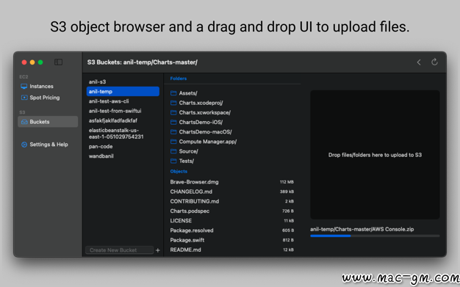Click the AWS Console.zip upload progress bar
Image resolution: width=460 pixels, height=287 pixels.
point(375,236)
